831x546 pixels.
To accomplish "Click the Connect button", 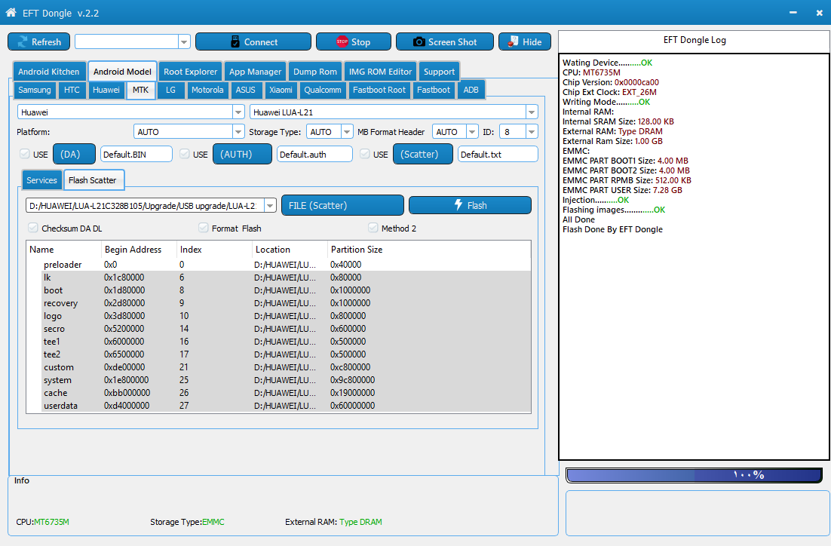I will [x=253, y=42].
